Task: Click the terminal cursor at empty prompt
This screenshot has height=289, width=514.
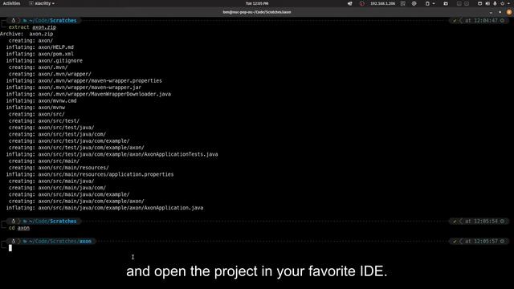Action: point(10,248)
